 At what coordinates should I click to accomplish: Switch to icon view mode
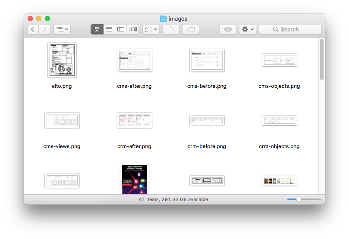(97, 29)
